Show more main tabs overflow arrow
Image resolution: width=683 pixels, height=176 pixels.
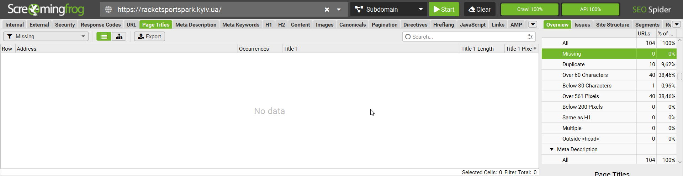[x=533, y=24]
